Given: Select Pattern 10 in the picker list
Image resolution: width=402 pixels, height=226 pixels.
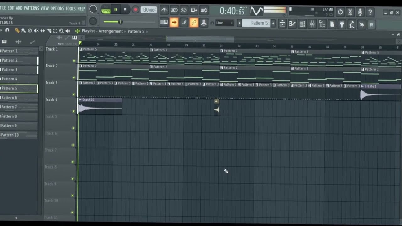Looking at the screenshot, I should click(19, 135).
